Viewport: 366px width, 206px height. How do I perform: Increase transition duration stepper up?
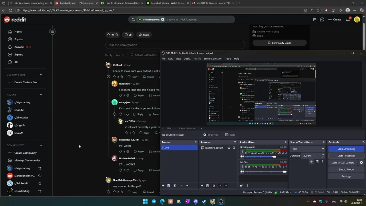tap(323, 154)
